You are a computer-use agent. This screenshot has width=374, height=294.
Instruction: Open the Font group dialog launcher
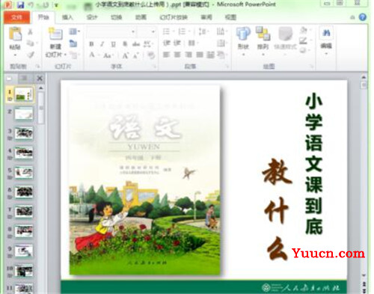[x=155, y=66]
